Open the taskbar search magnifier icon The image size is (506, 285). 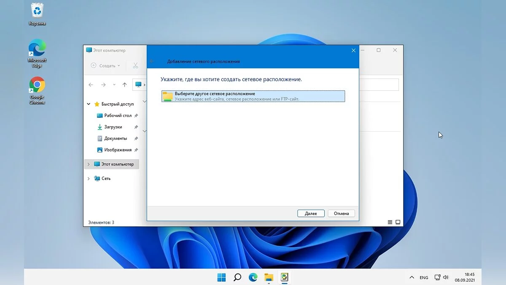(237, 277)
